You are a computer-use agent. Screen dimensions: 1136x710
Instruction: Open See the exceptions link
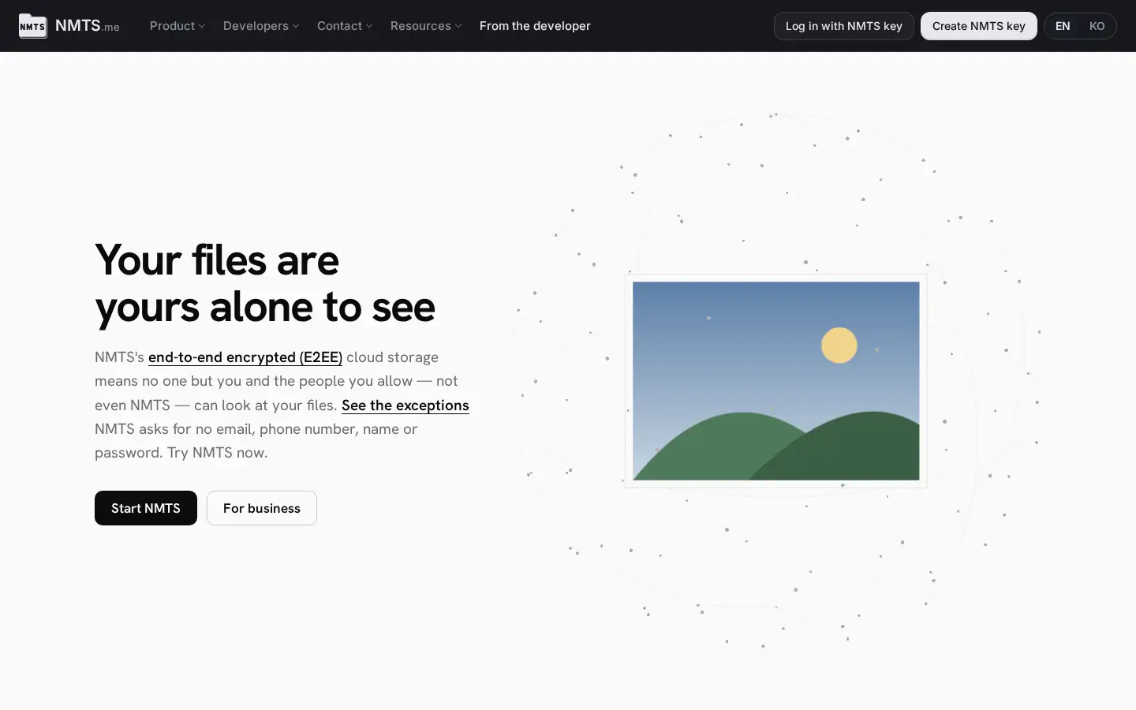pyautogui.click(x=405, y=405)
